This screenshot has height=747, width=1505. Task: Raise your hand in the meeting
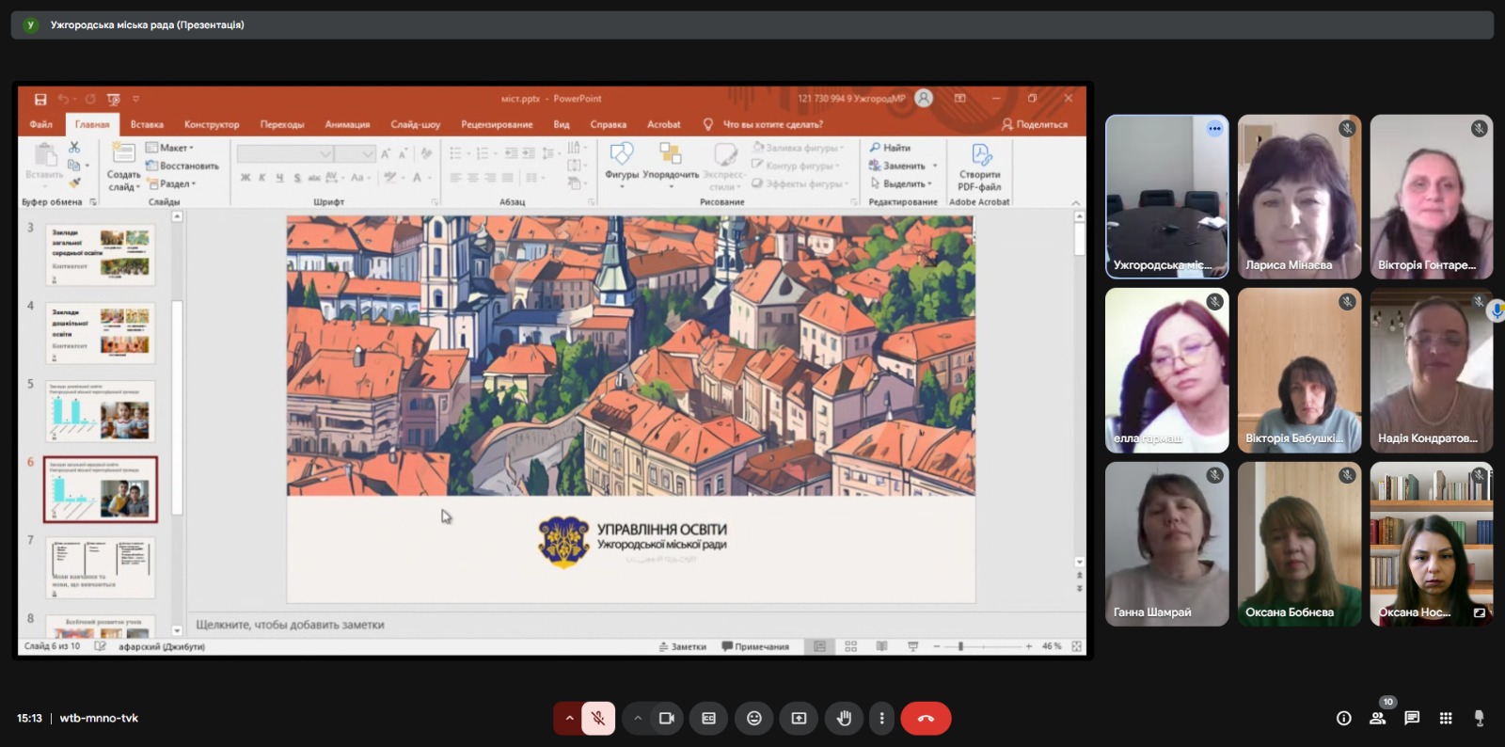(x=844, y=718)
